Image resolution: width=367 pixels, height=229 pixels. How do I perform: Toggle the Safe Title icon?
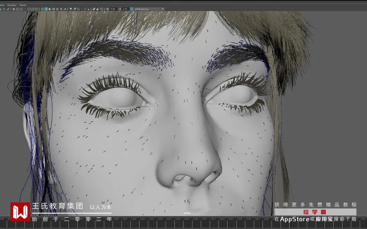coord(37,9)
